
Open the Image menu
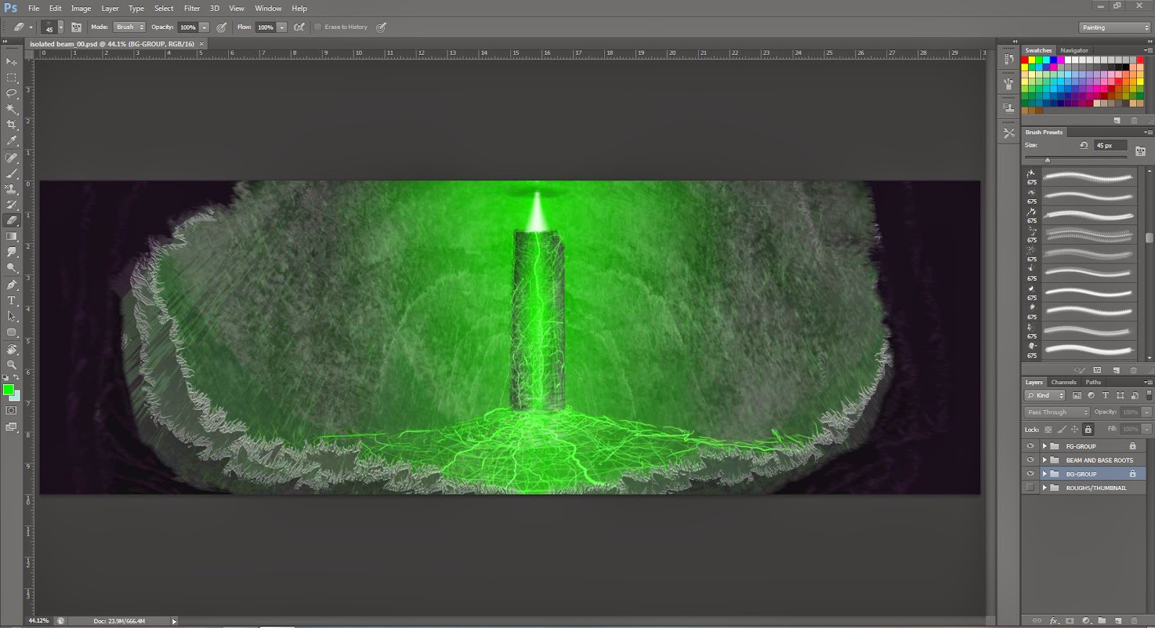[81, 8]
